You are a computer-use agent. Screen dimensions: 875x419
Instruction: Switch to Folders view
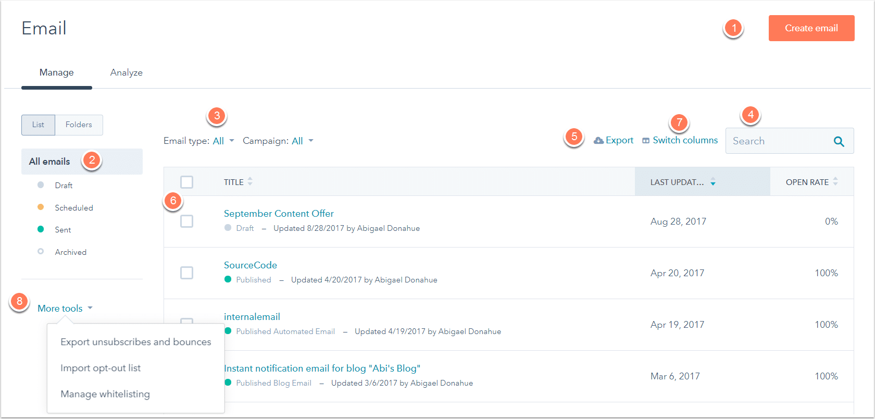click(x=79, y=125)
